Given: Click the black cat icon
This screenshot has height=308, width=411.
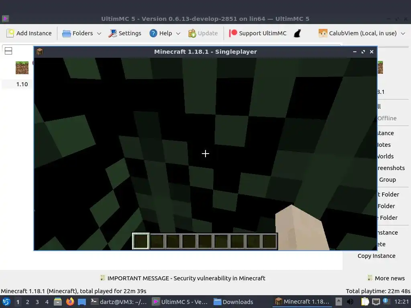Looking at the screenshot, I should coord(297,33).
